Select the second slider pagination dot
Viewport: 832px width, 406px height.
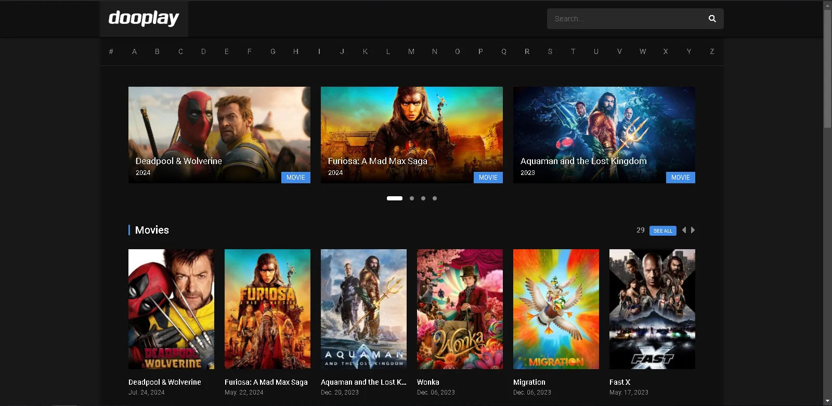point(412,198)
